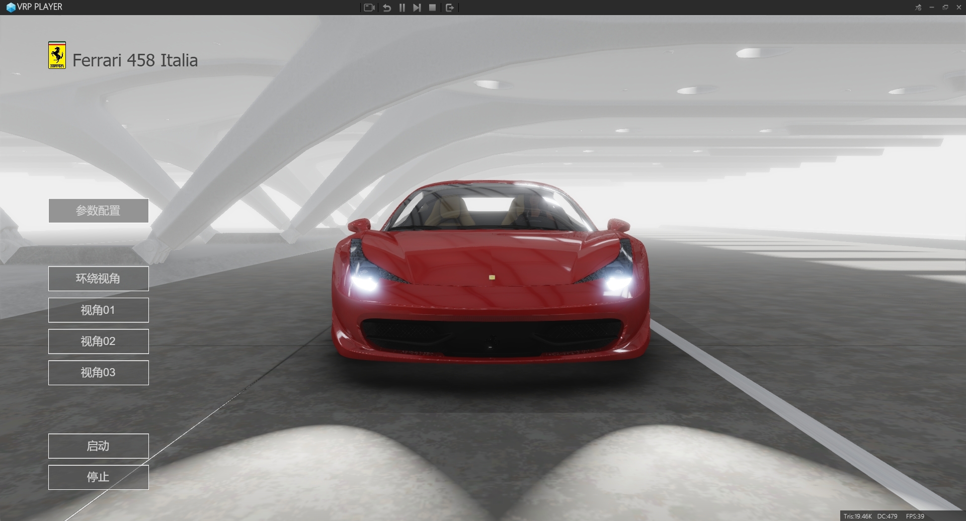Image resolution: width=966 pixels, height=521 pixels.
Task: Minimize the VRP Player window
Action: click(x=932, y=8)
